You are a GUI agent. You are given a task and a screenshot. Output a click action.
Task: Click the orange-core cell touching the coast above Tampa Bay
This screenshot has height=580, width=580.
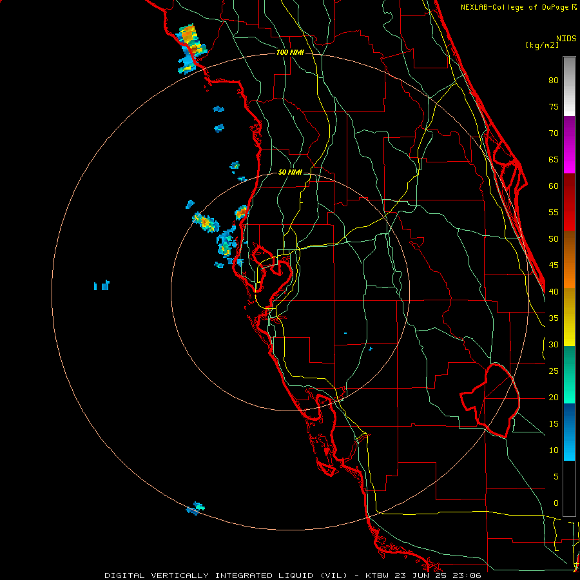241,212
